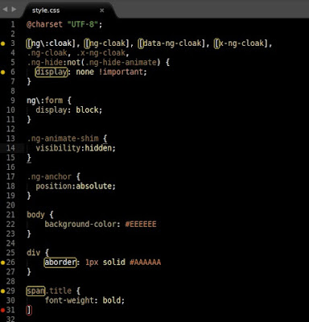Click yellow warning dot on line 6

3,72
